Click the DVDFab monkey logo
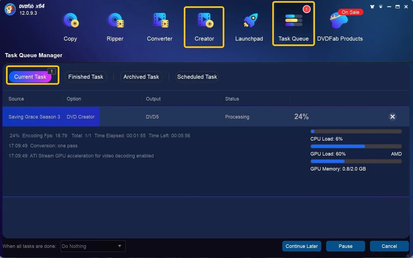 point(10,10)
